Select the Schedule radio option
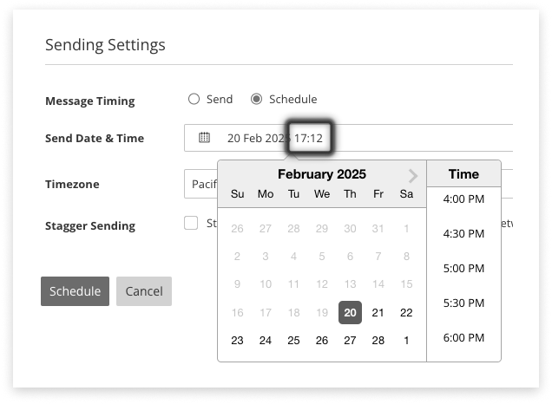Image resolution: width=552 pixels, height=404 pixels. [x=256, y=99]
